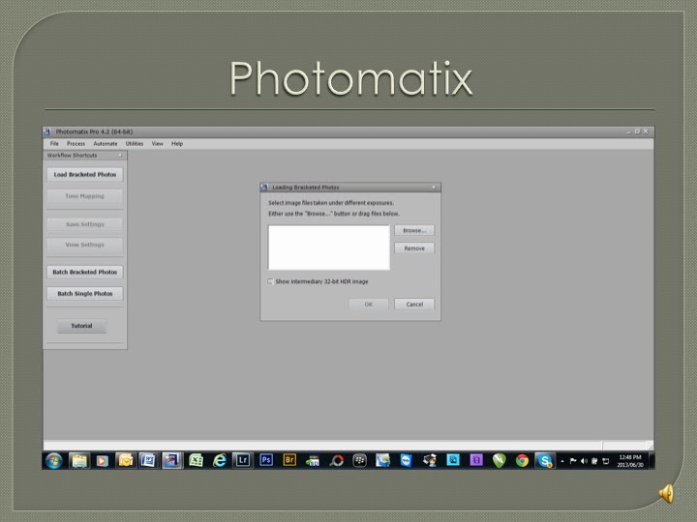Click Batch Bracketed Photos button
Screen dimensions: 697x522
tap(85, 272)
